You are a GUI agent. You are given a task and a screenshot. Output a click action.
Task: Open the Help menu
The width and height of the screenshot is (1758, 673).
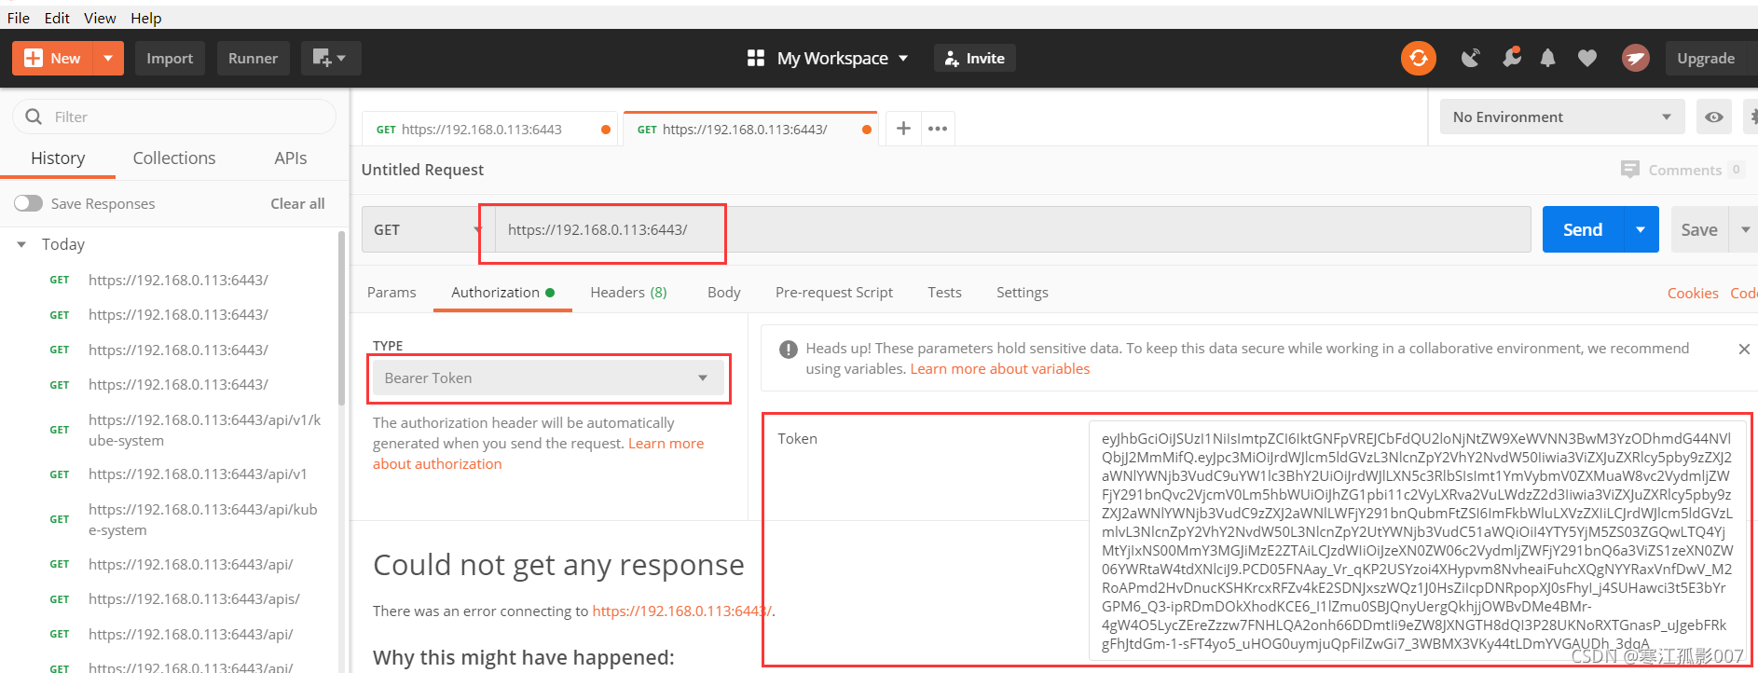pos(145,18)
